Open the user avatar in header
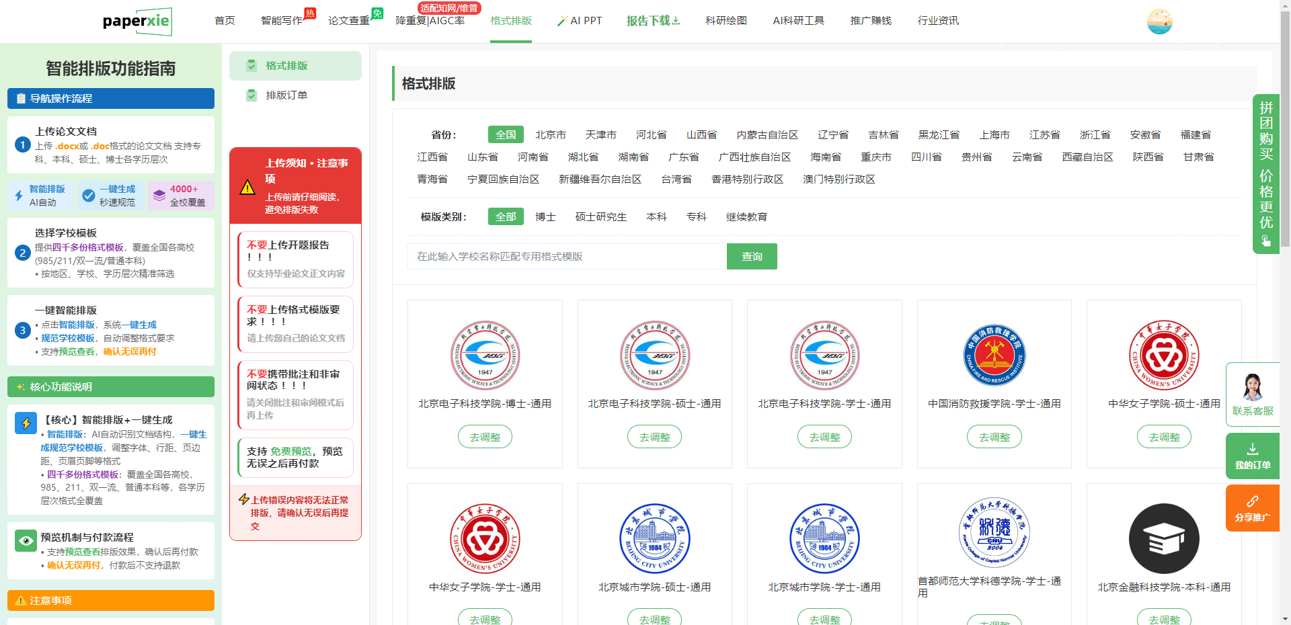This screenshot has width=1291, height=625. [1159, 22]
